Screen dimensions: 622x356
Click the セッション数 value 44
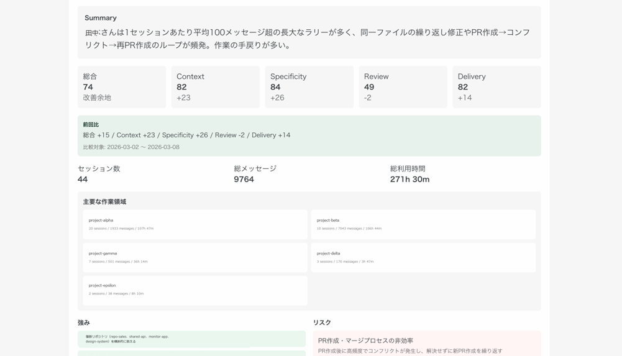pos(83,180)
